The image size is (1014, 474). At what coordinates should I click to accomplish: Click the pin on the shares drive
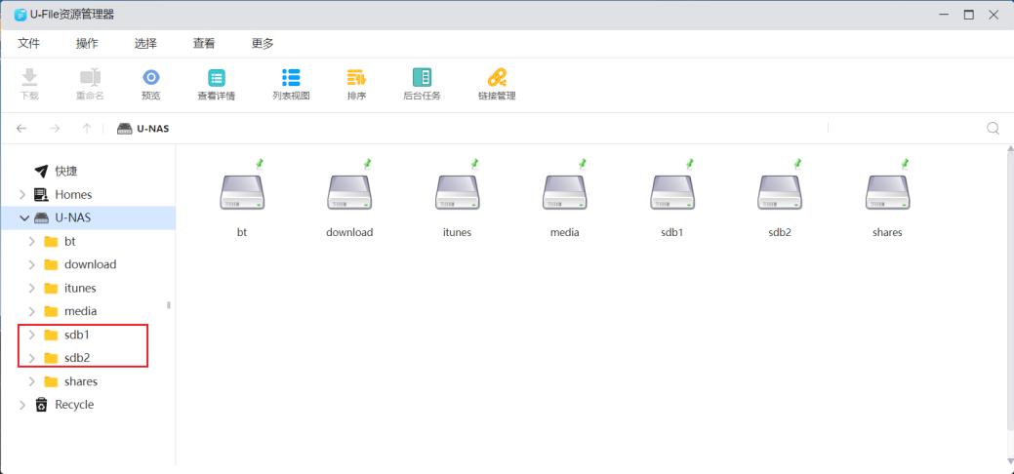[x=905, y=164]
